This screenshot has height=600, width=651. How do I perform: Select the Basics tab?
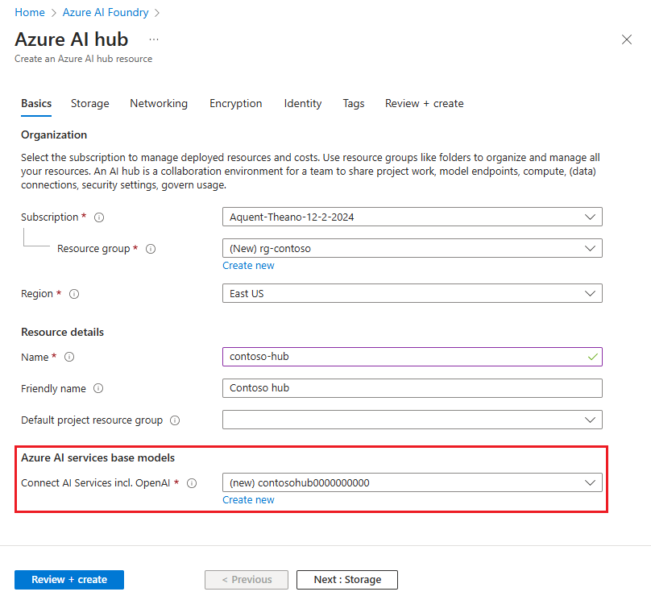tap(36, 104)
